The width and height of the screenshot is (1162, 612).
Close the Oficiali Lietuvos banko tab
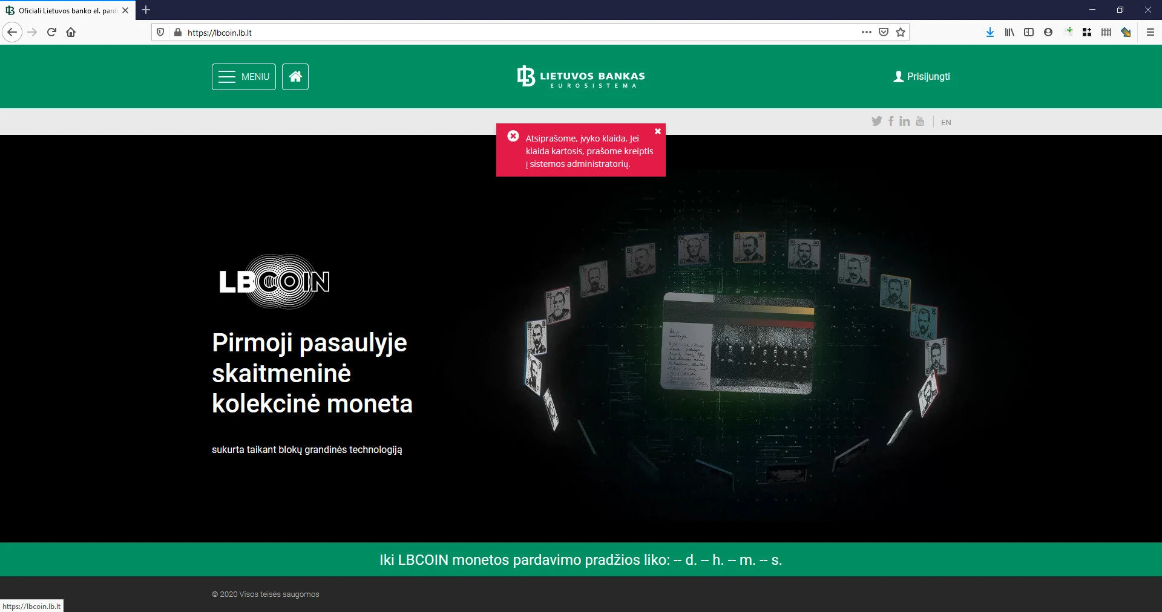point(125,10)
